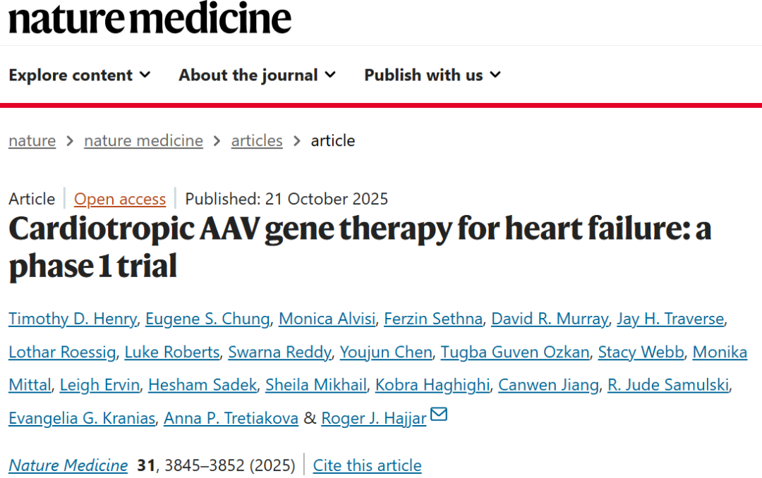Go to the nature breadcrumb link
This screenshot has width=762, height=478.
pos(32,141)
